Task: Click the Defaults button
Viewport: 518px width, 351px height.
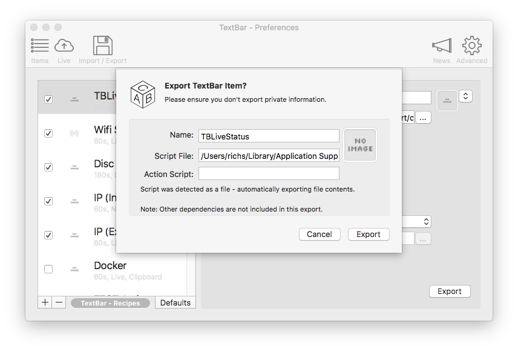Action: point(175,303)
